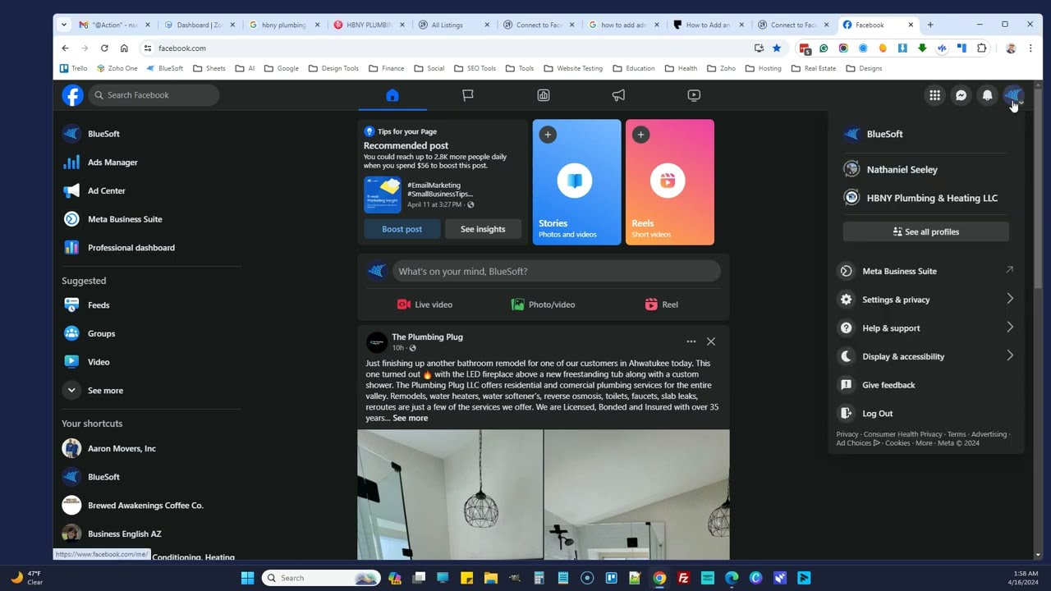Viewport: 1051px width, 591px height.
Task: Switch to HBNY Plumbing & Heating LLC profile
Action: (x=926, y=198)
